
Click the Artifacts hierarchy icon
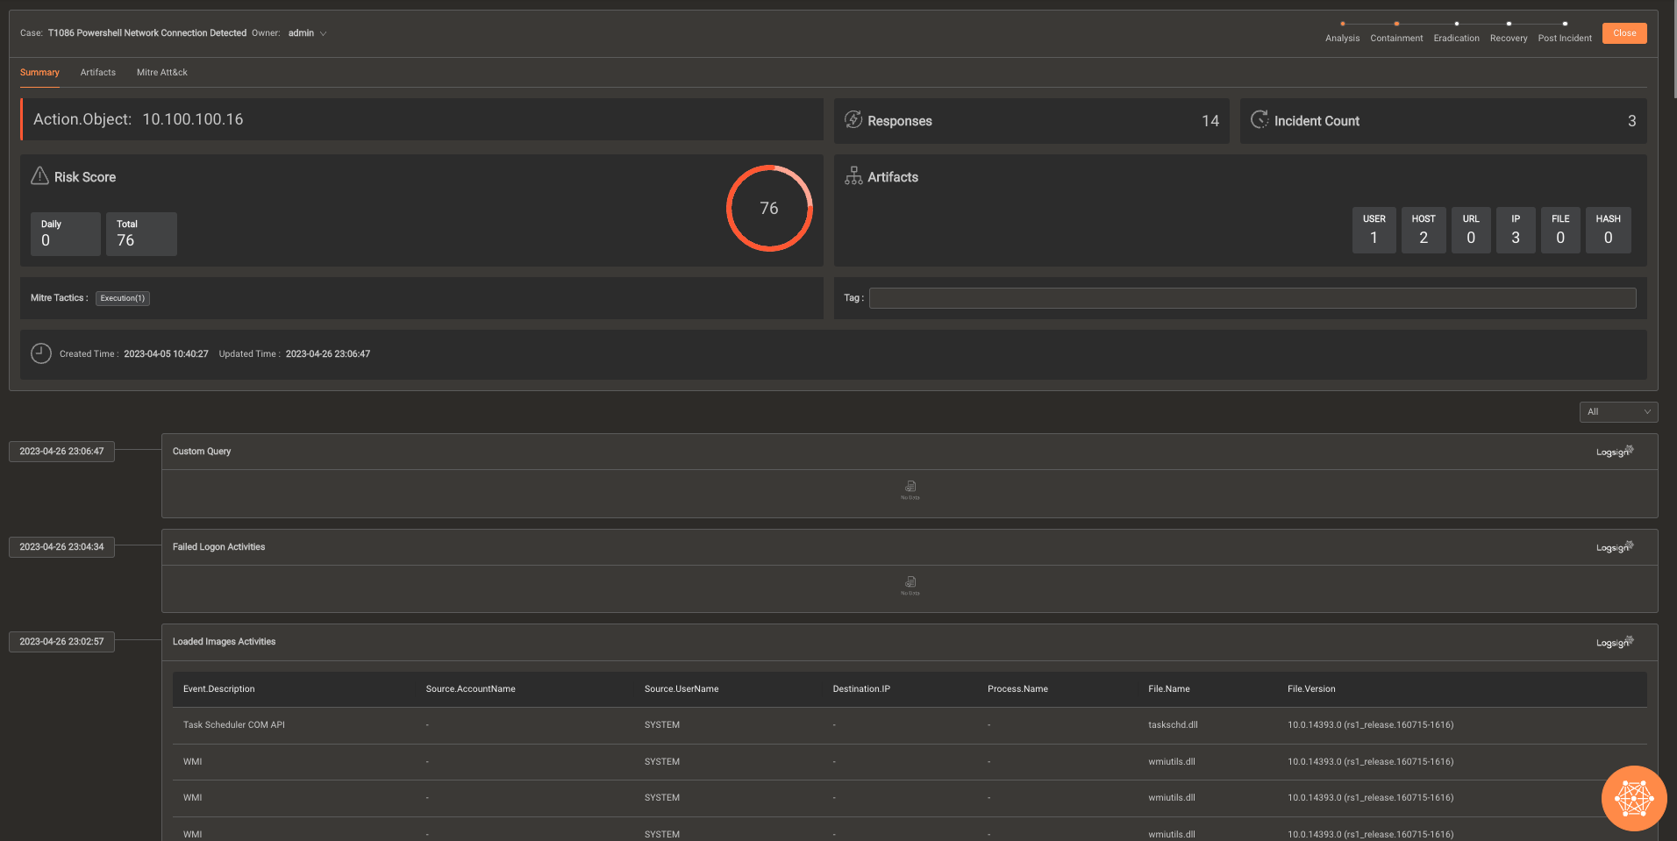[853, 176]
